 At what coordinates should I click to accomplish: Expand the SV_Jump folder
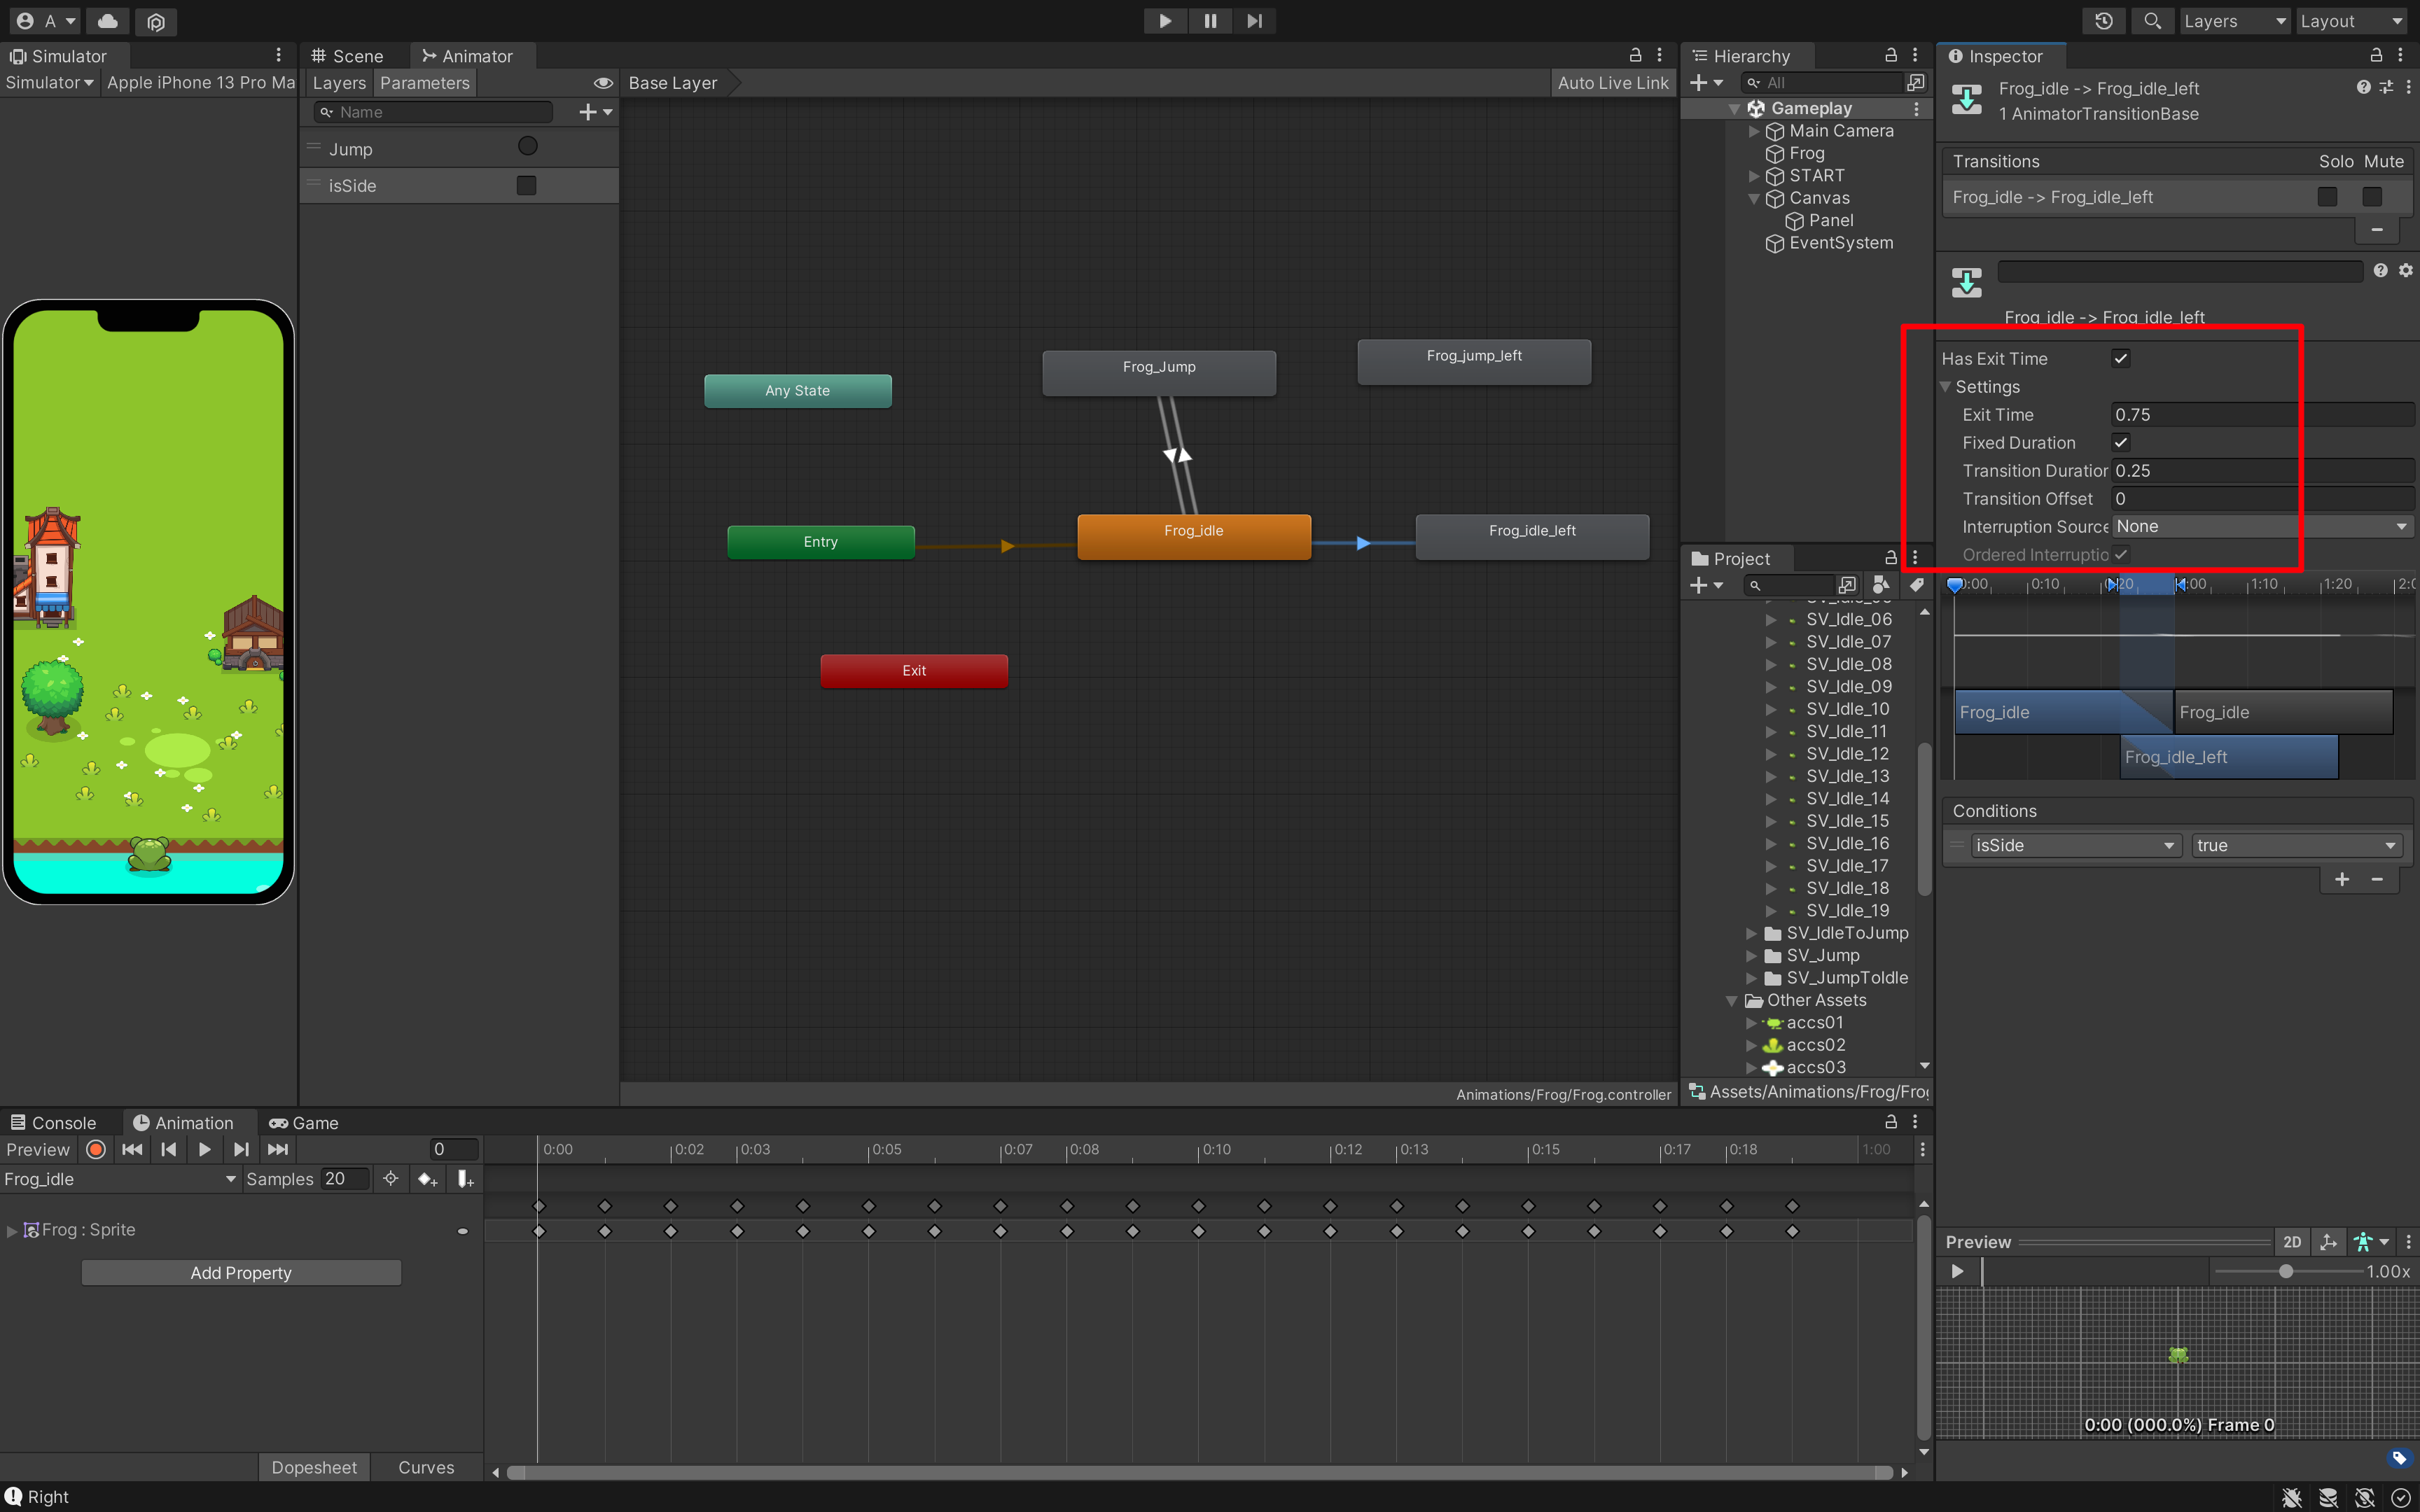click(x=1751, y=955)
